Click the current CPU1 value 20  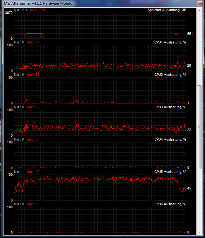(x=189, y=65)
